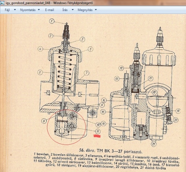Expand the Írás dropdown arrow

pyautogui.click(x=72, y=10)
